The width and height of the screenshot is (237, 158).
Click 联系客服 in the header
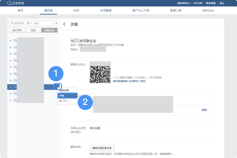tap(211, 3)
